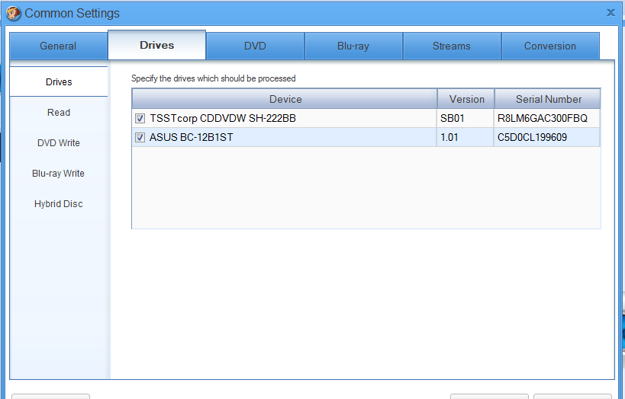
Task: Open the Conversion tab
Action: 550,46
